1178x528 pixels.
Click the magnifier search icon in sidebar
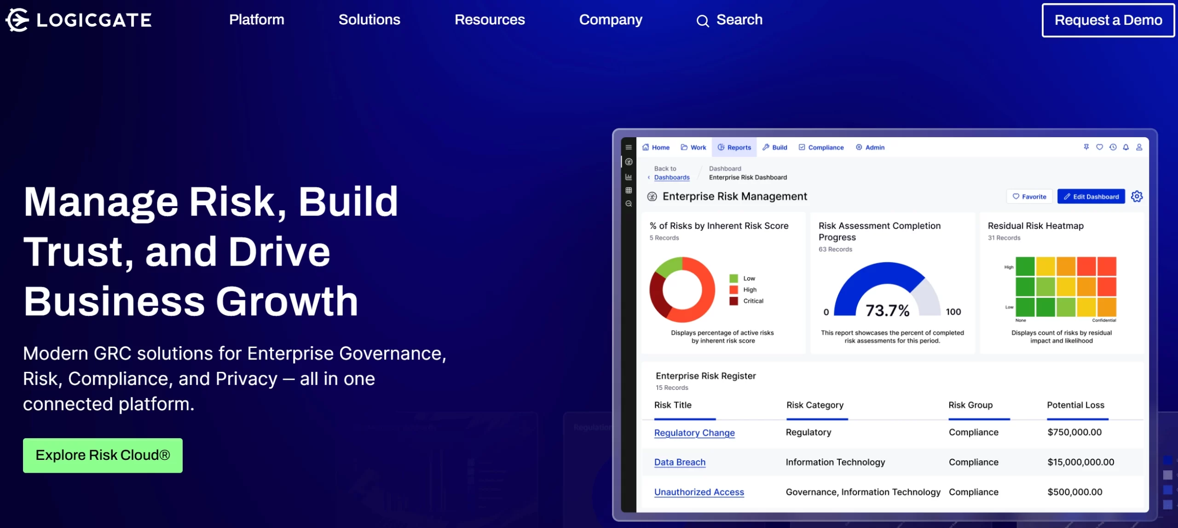coord(628,203)
